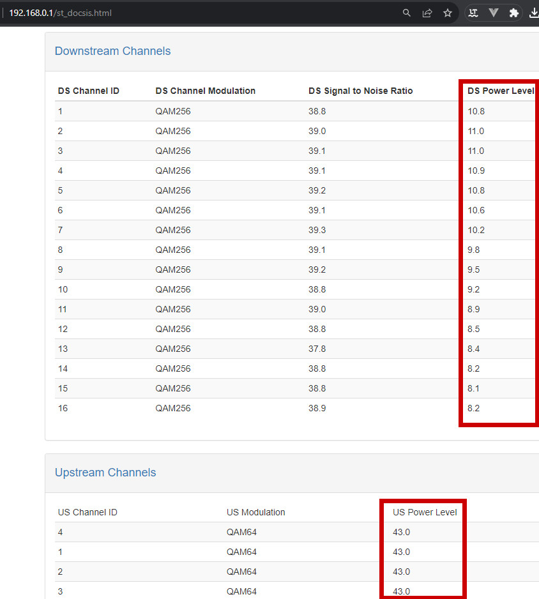
Task: Open the LanguageTool extension icon
Action: pos(473,13)
